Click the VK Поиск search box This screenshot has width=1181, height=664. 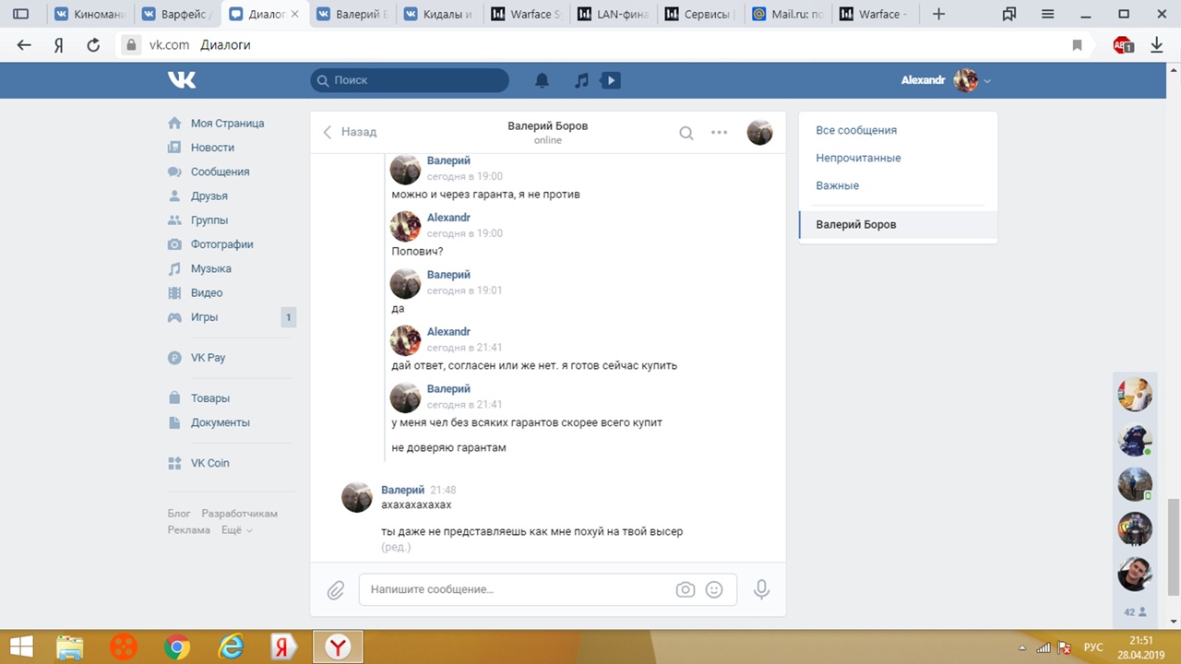pyautogui.click(x=410, y=80)
